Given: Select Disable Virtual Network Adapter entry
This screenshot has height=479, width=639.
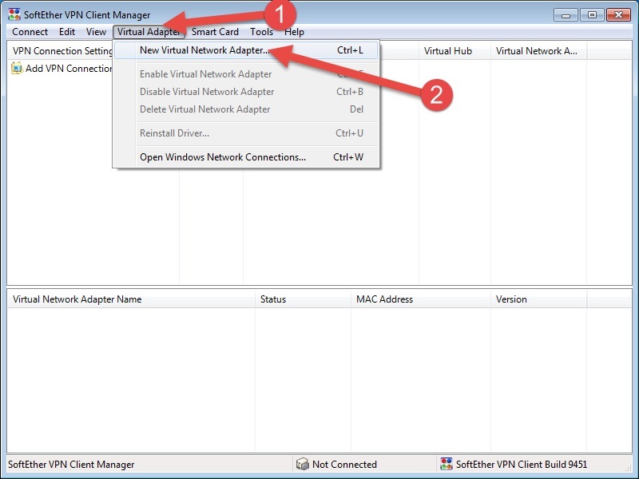Looking at the screenshot, I should click(x=246, y=92).
